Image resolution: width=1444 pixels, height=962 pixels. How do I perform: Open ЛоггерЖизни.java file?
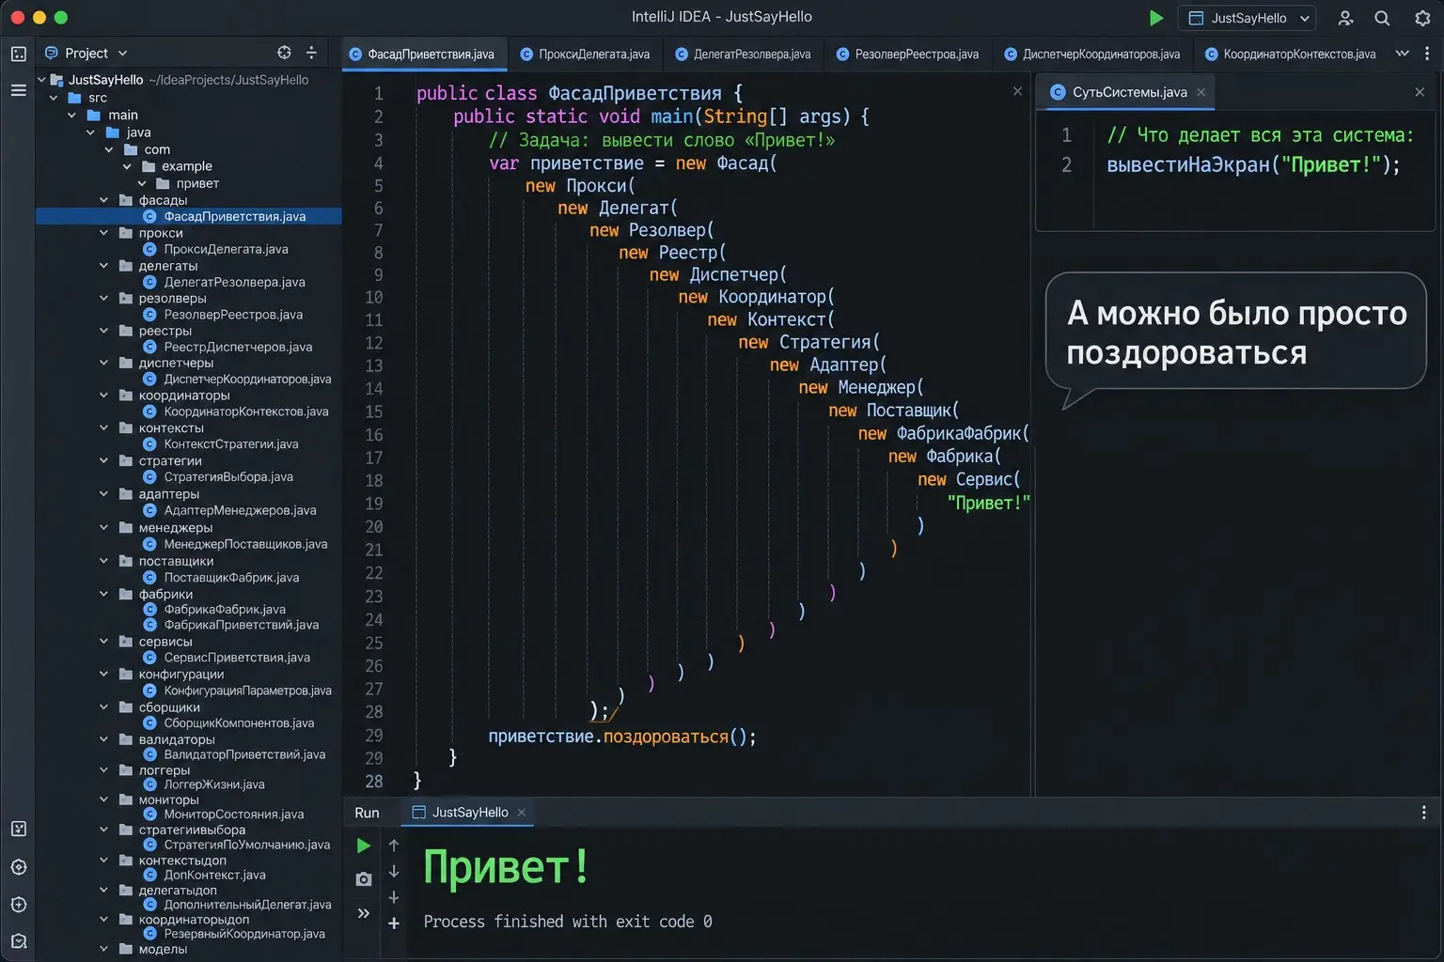tap(214, 784)
